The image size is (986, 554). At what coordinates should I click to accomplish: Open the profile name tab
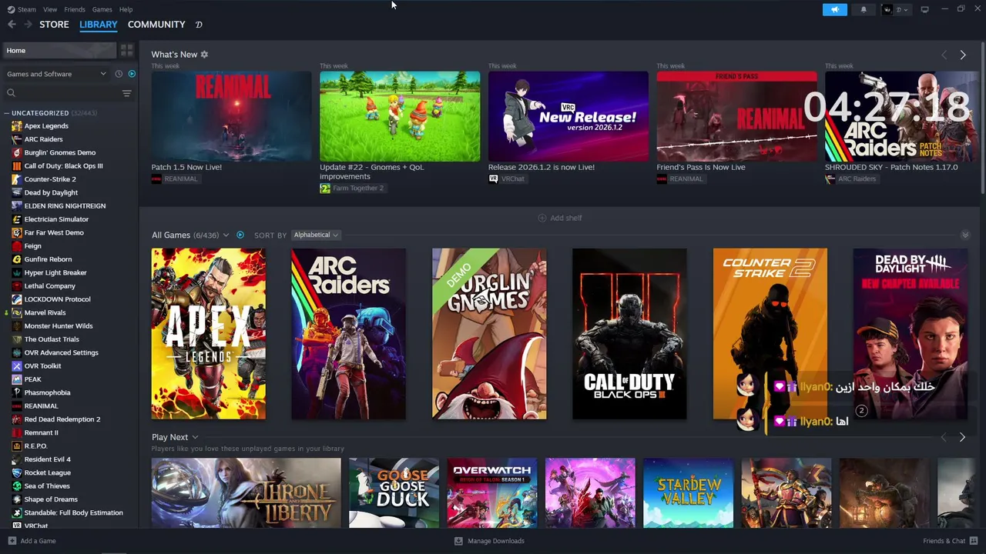(x=199, y=25)
